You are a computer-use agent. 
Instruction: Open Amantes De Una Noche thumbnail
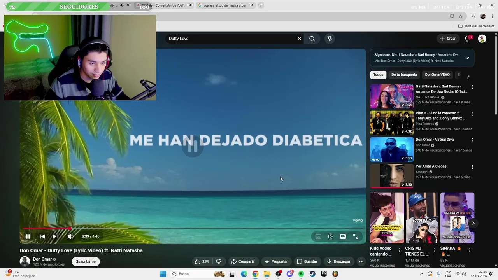[392, 96]
